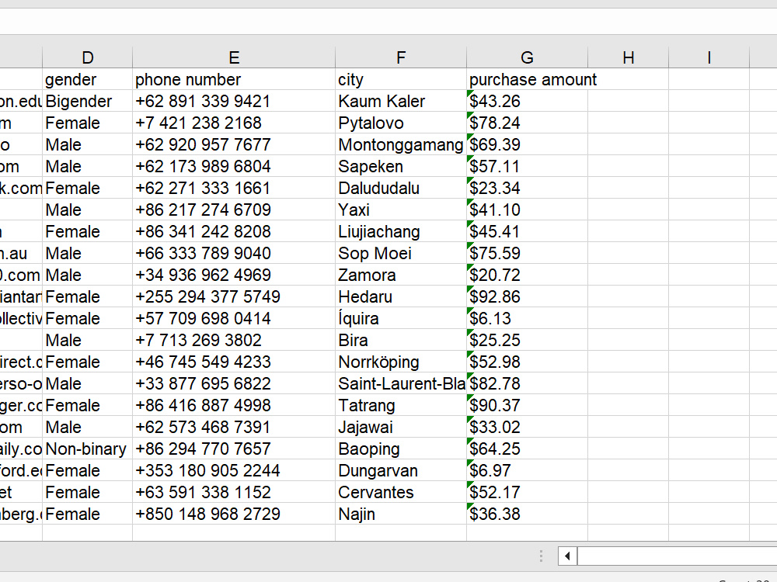Click the horizontal scrollbar track
The image size is (777, 582).
[677, 556]
